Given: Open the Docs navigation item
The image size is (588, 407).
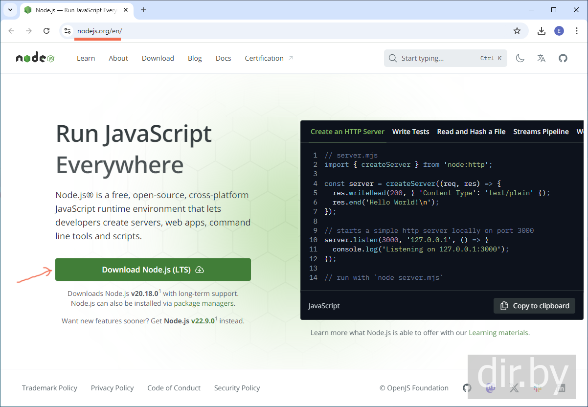Looking at the screenshot, I should click(223, 58).
